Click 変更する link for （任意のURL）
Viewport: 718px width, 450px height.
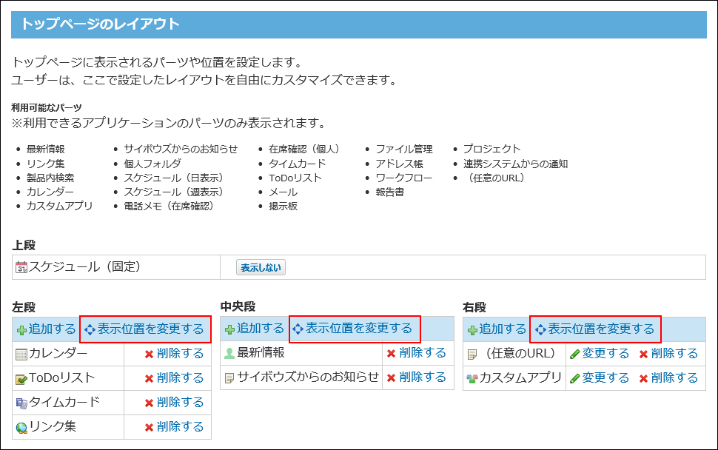pos(605,353)
